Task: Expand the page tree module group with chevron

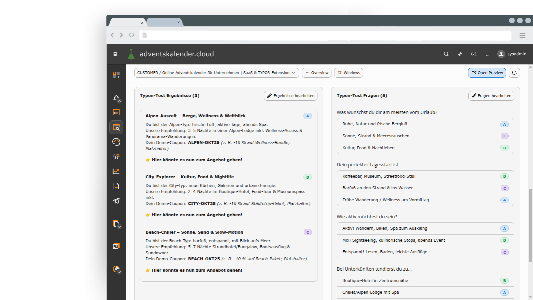Action: pos(116,98)
